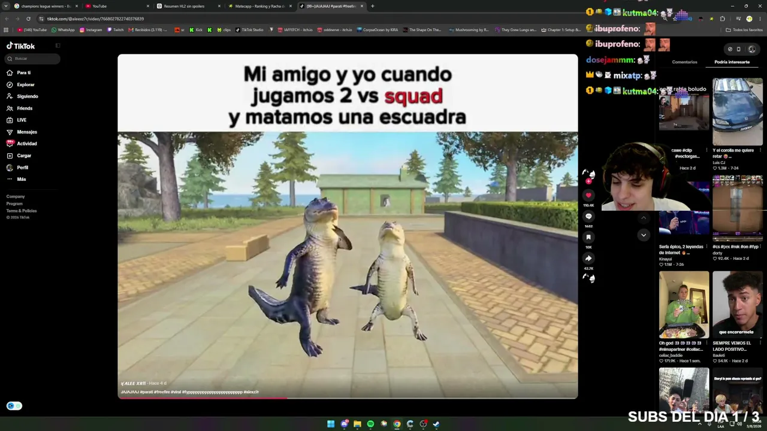Open the Siguiendo feed
The height and width of the screenshot is (431, 767).
[22, 96]
